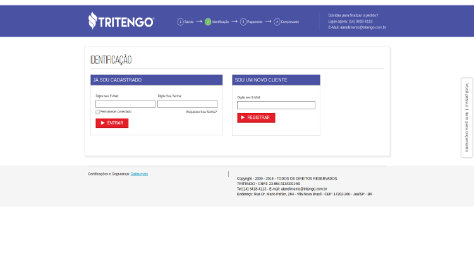Screen dimensions: 474x259
Task: Open Saiba mais certifications link
Action: point(140,174)
